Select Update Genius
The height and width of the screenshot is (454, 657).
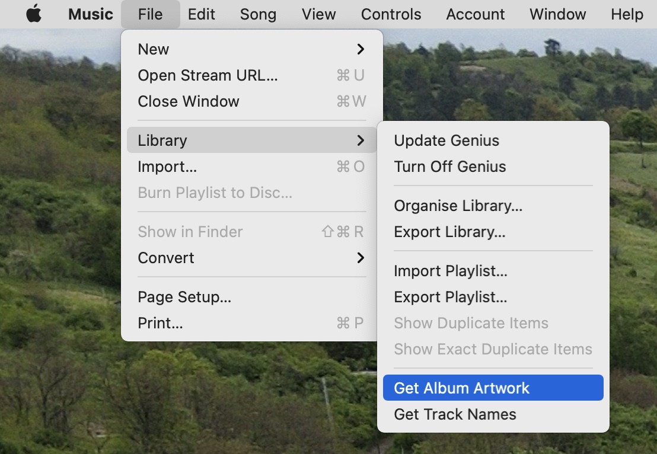point(493,140)
